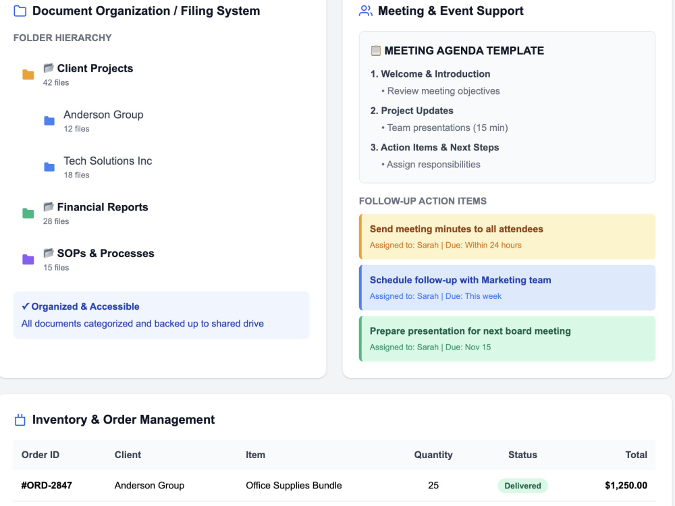Open the Tech Solutions Inc subfolder
This screenshot has height=506, width=675.
[107, 161]
